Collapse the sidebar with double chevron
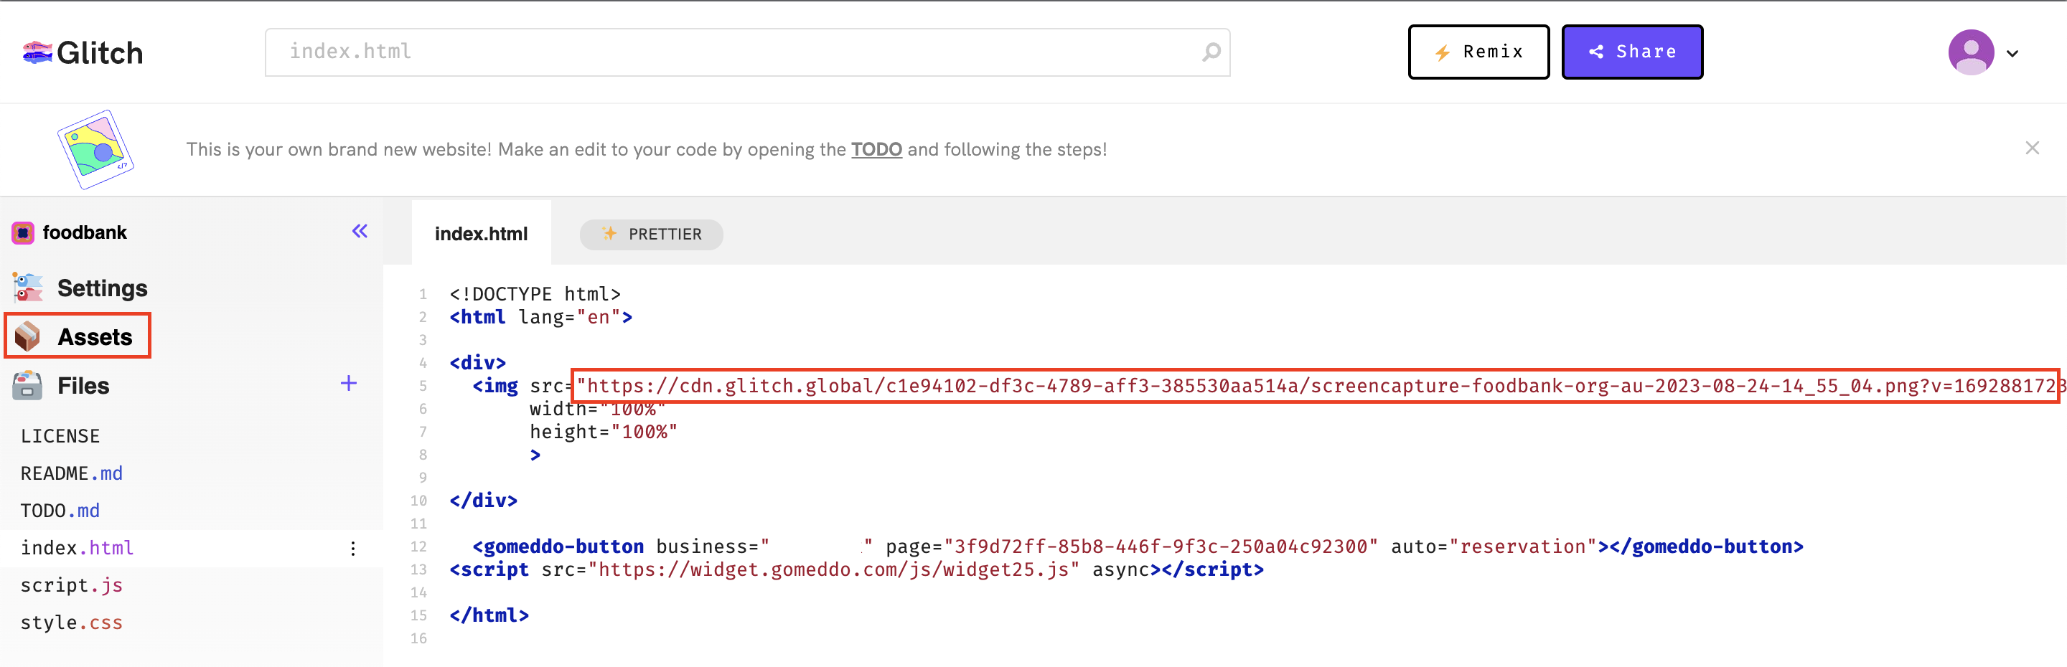This screenshot has width=2067, height=667. 360,232
